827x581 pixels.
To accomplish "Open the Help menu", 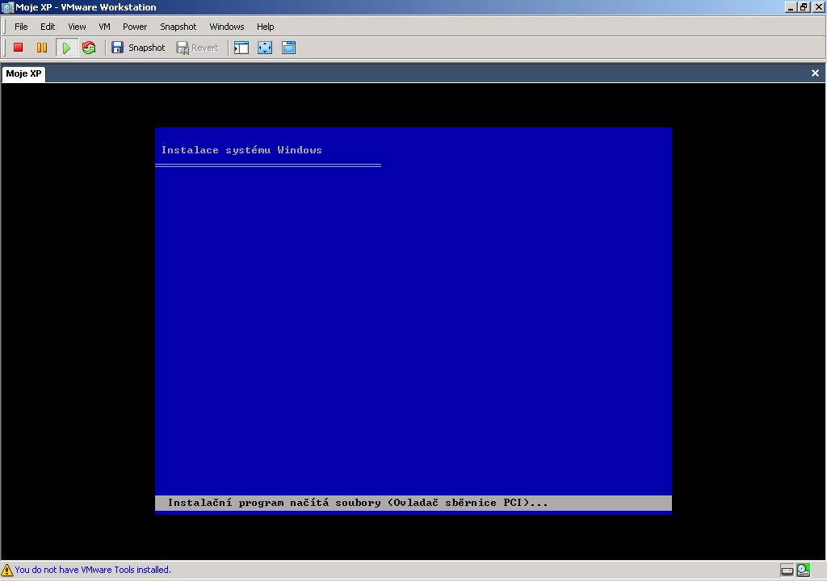I will 265,27.
